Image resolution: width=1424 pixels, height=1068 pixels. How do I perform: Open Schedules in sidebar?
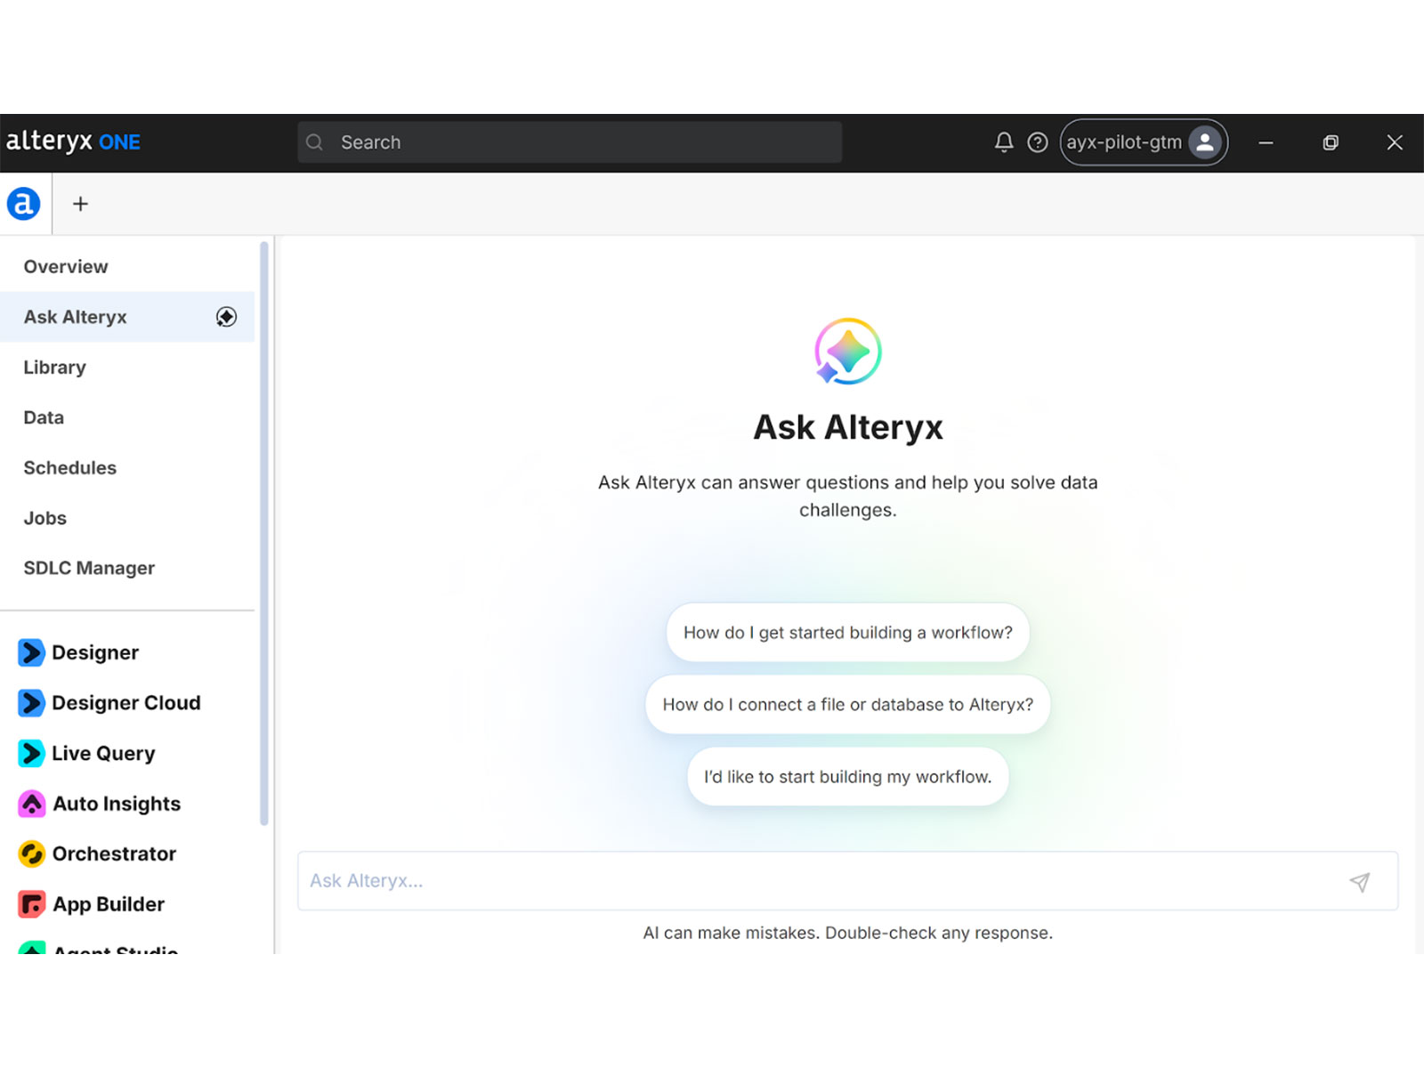[127, 468]
